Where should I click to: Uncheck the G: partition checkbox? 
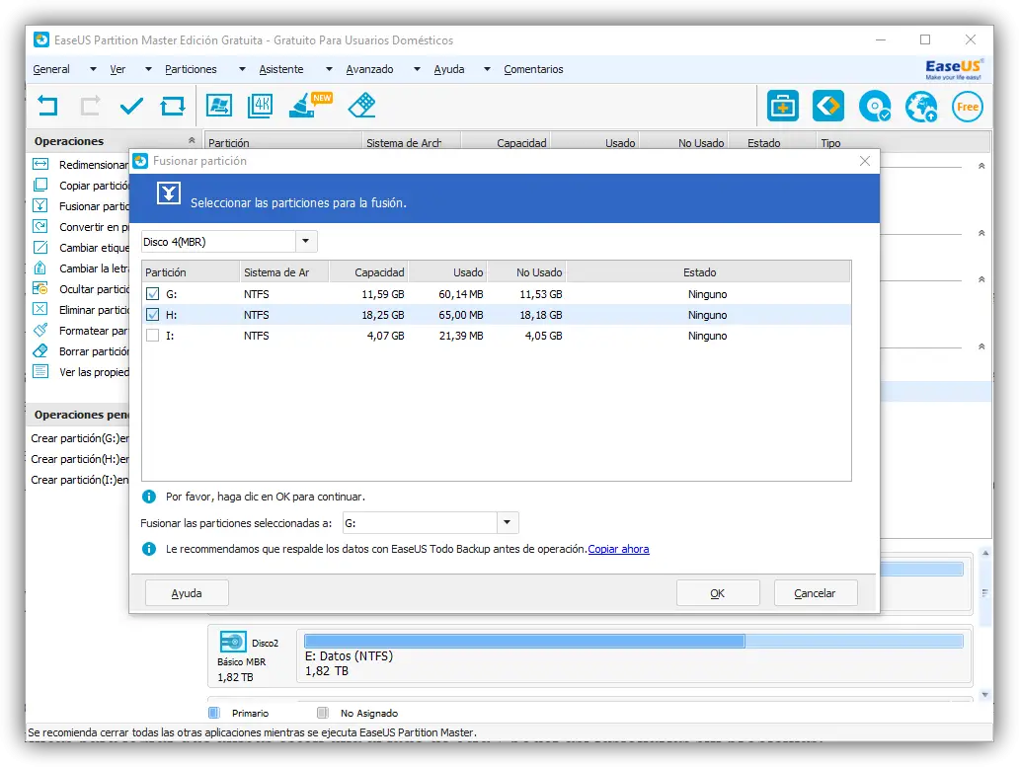point(152,294)
